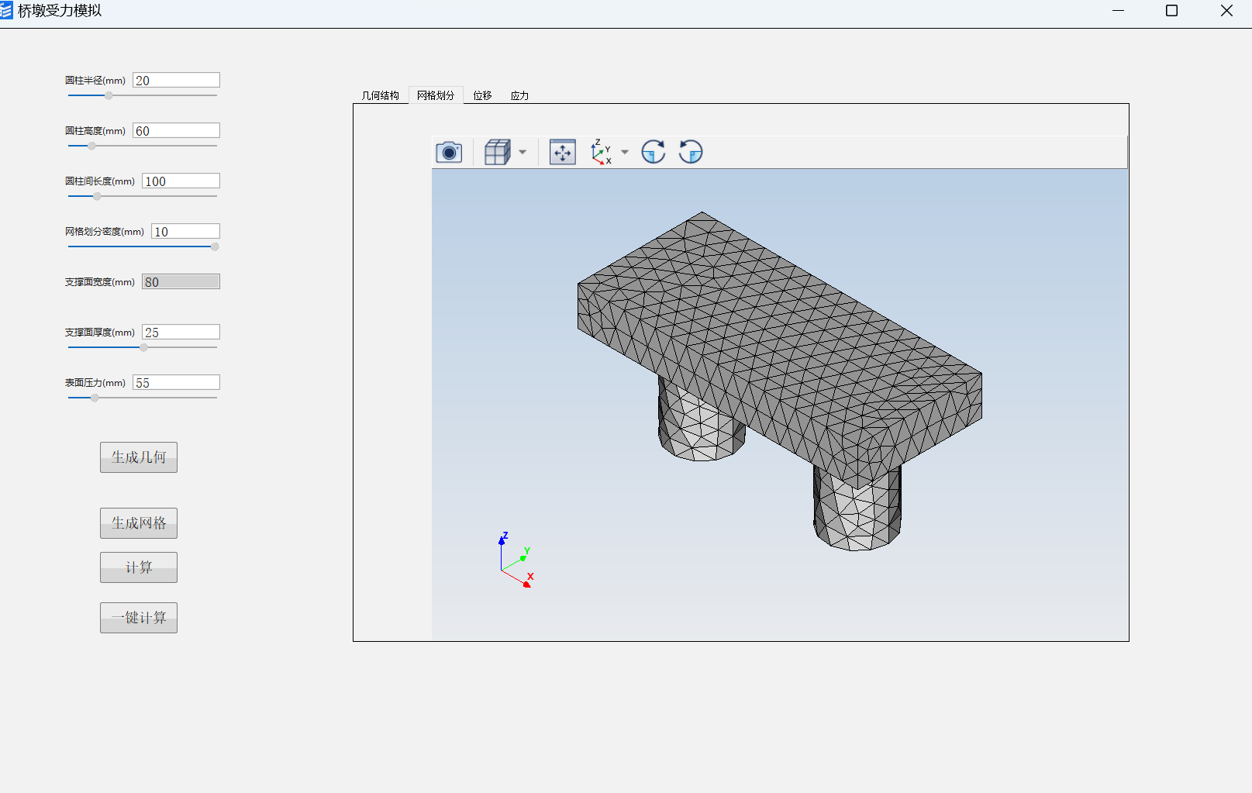The height and width of the screenshot is (793, 1252).
Task: Click the 支撑面宽度 disabled field
Action: pos(181,281)
